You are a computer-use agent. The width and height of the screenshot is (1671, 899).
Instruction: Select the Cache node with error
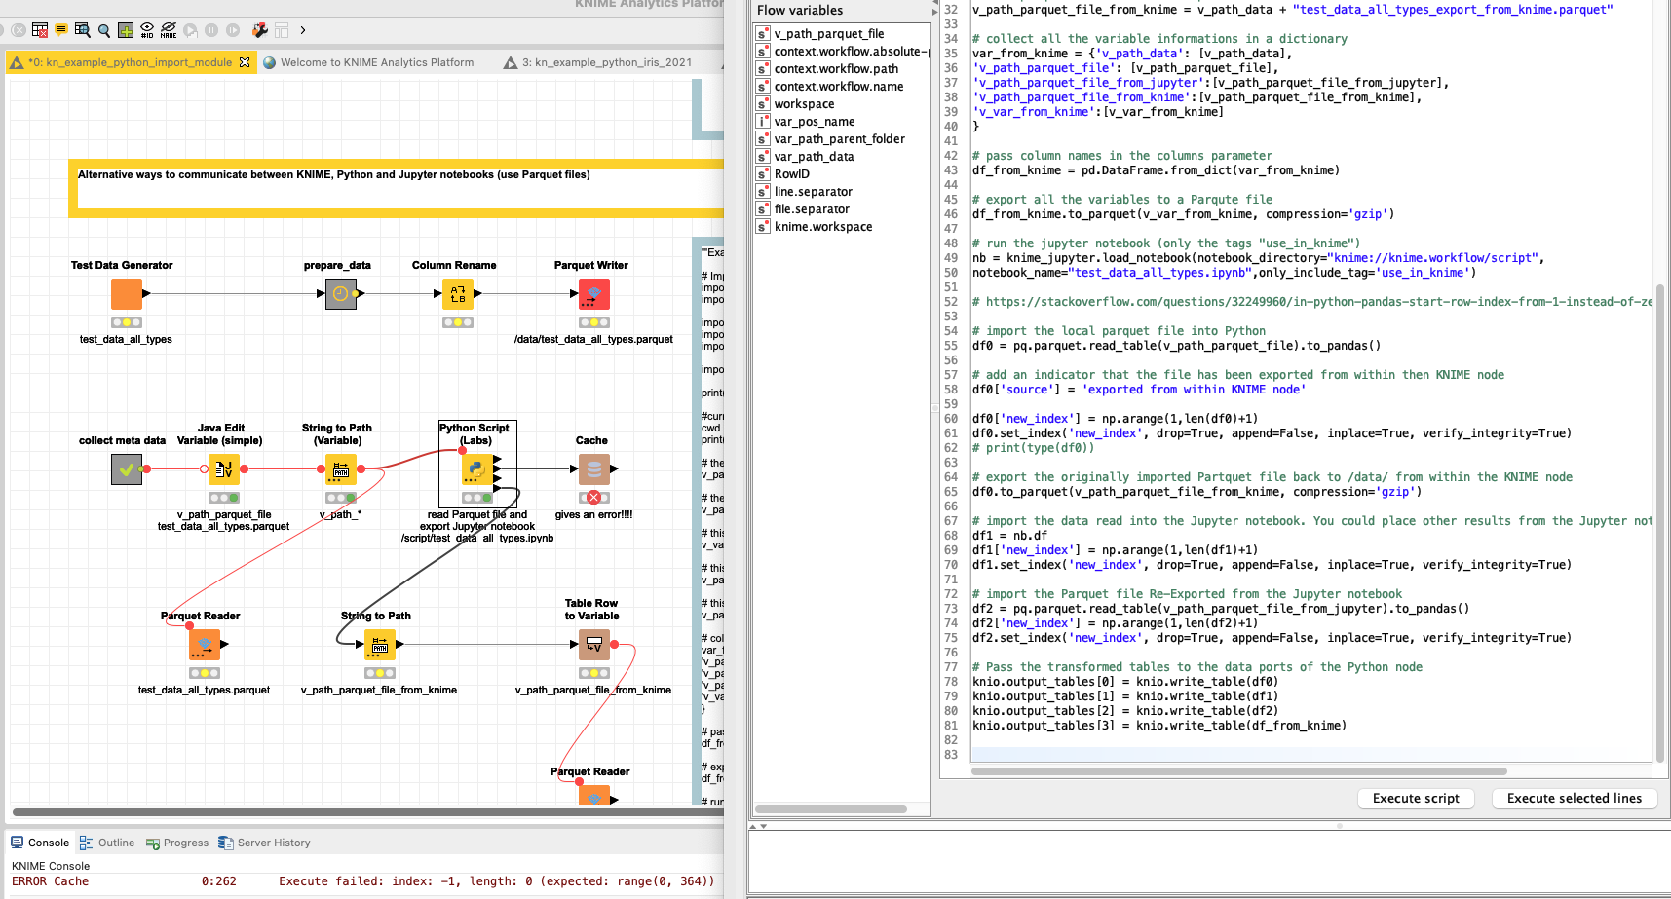click(x=594, y=468)
